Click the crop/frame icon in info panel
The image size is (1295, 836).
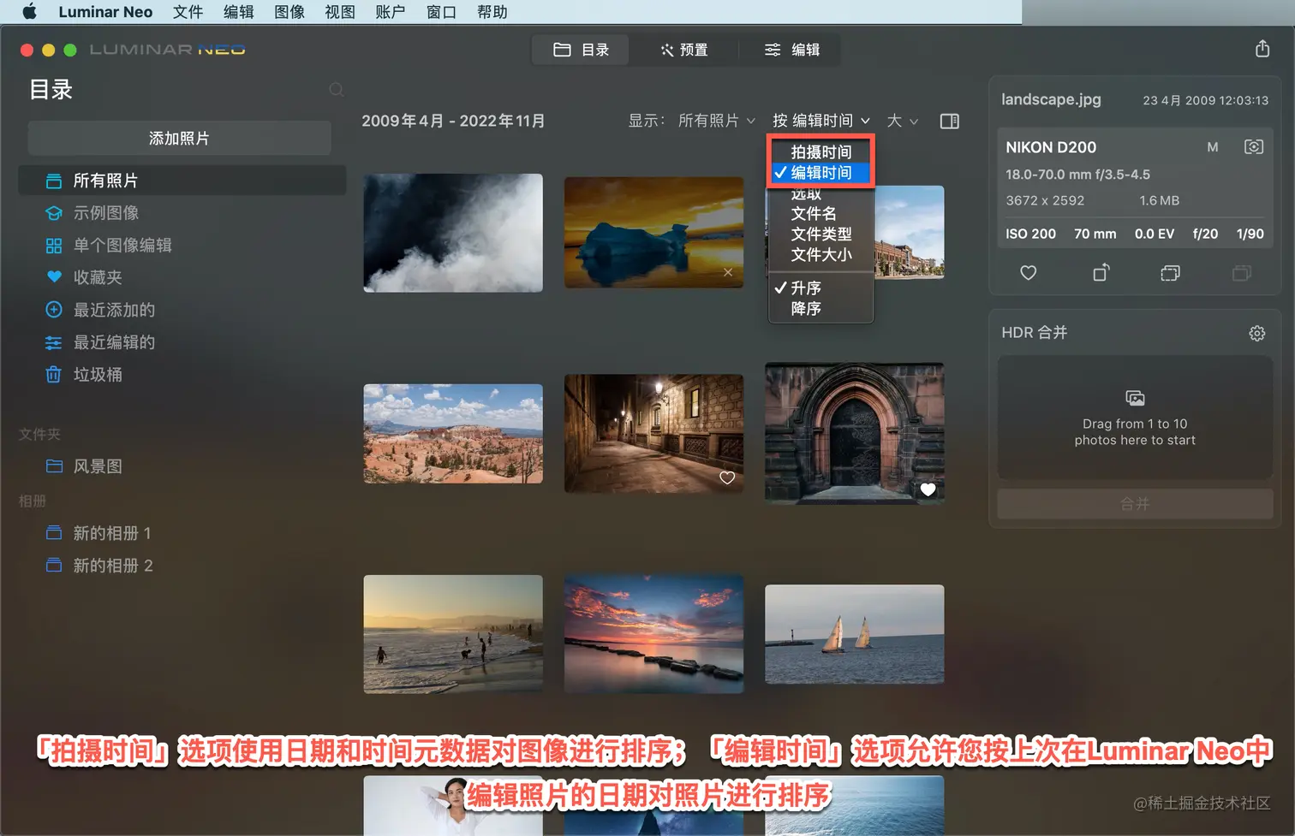pos(1170,273)
